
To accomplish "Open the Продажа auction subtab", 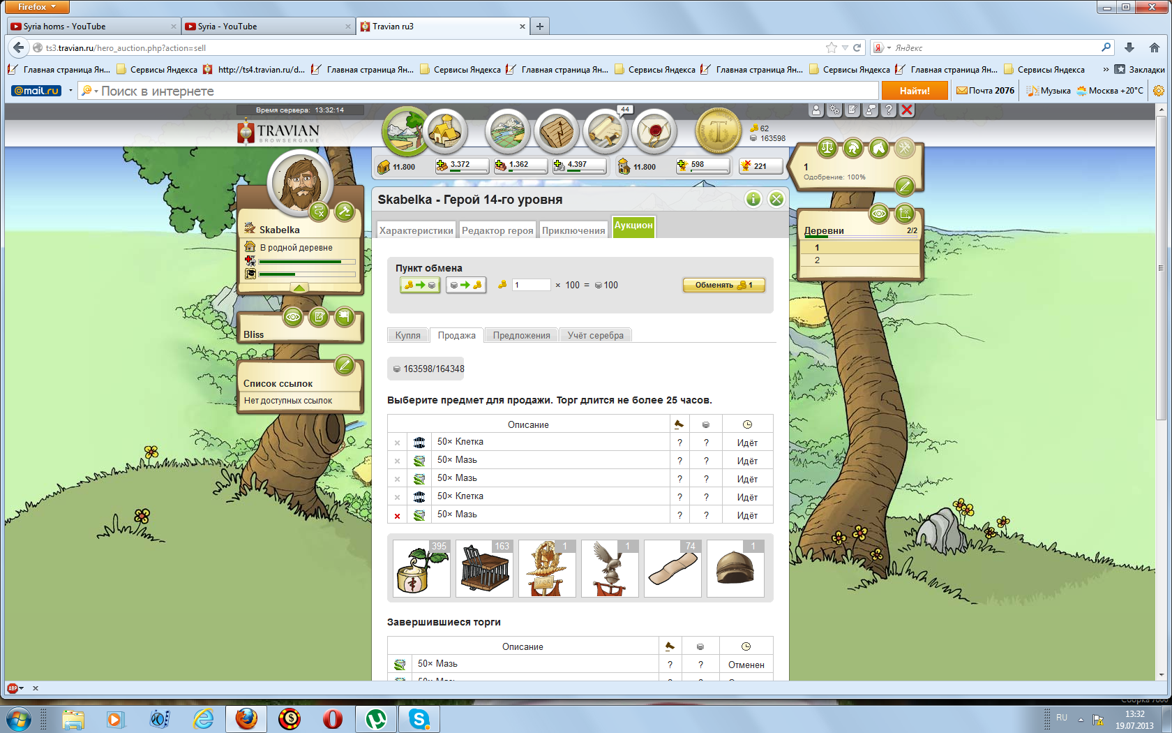I will 457,335.
